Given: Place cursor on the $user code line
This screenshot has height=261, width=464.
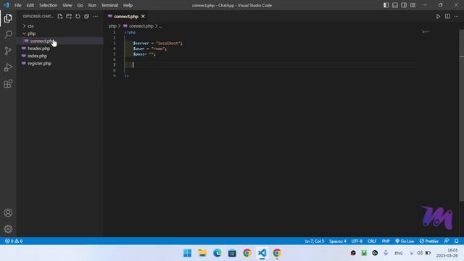Looking at the screenshot, I should click(150, 49).
